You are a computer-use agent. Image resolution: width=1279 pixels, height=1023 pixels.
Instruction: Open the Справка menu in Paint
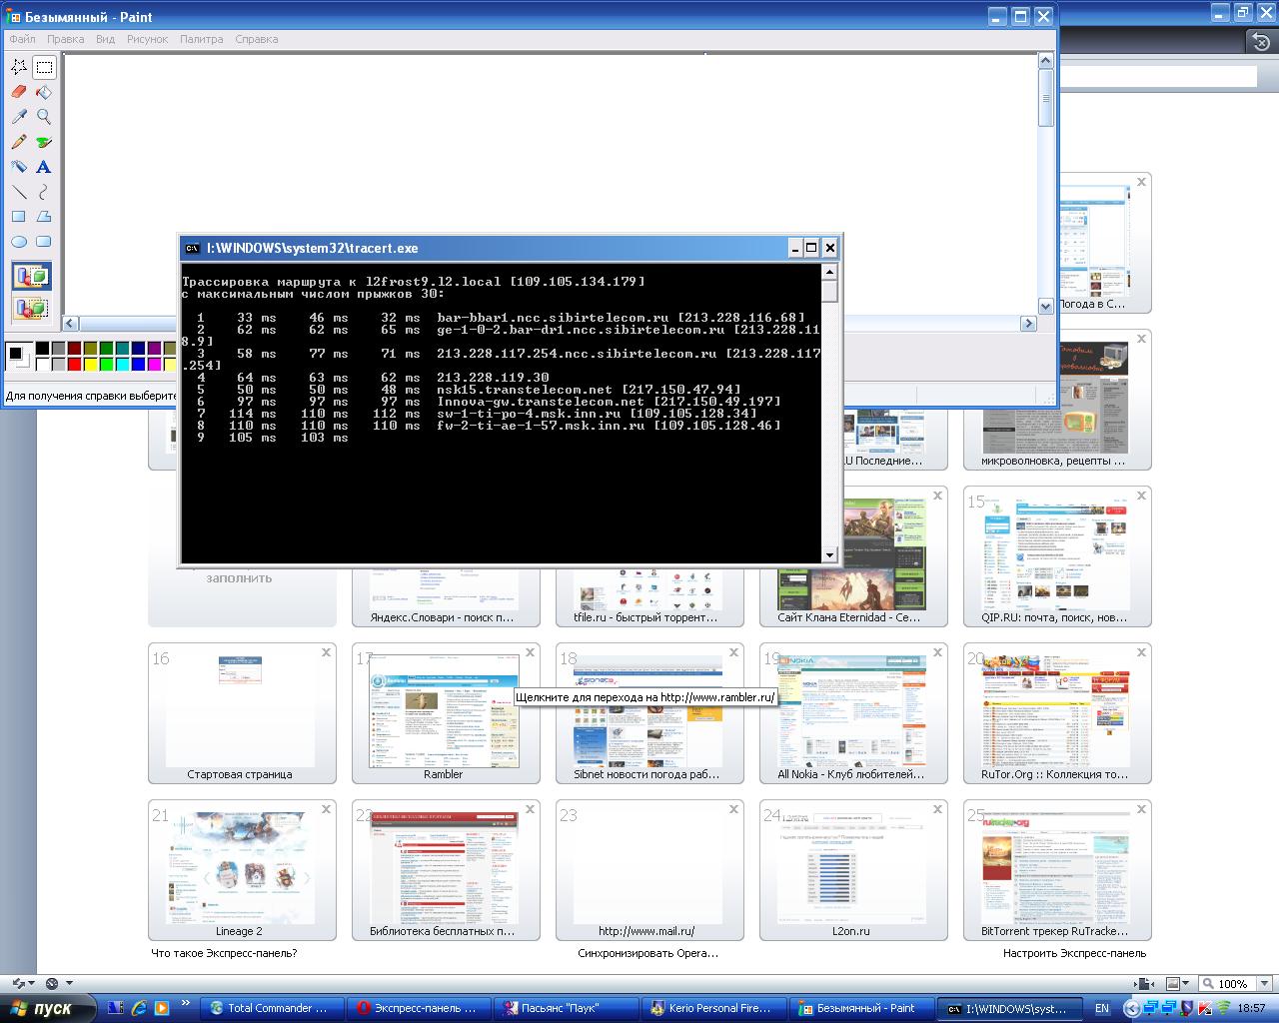[257, 39]
